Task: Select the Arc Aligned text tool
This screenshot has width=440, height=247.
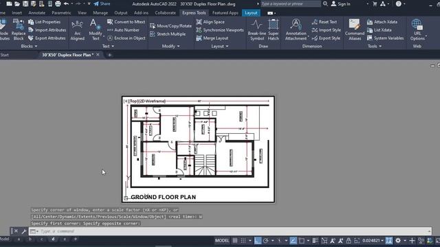Action: click(77, 30)
